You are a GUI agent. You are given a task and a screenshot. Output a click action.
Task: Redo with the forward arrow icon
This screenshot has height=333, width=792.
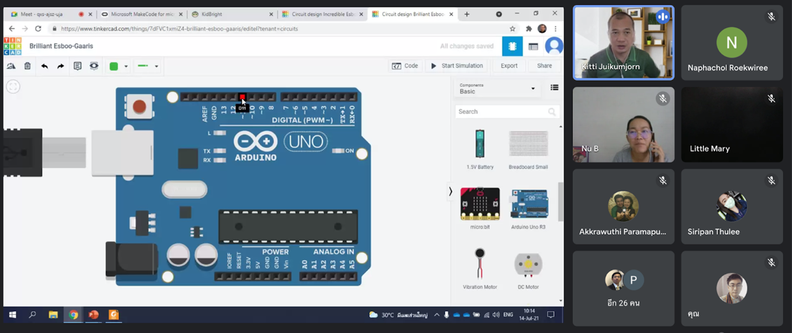[x=61, y=66]
